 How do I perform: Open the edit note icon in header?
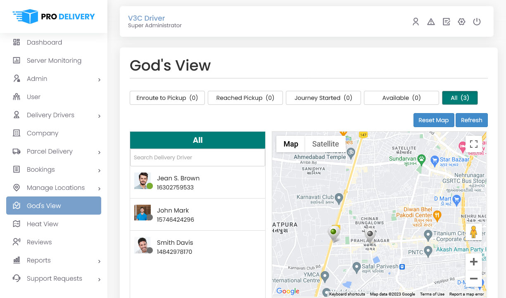447,22
